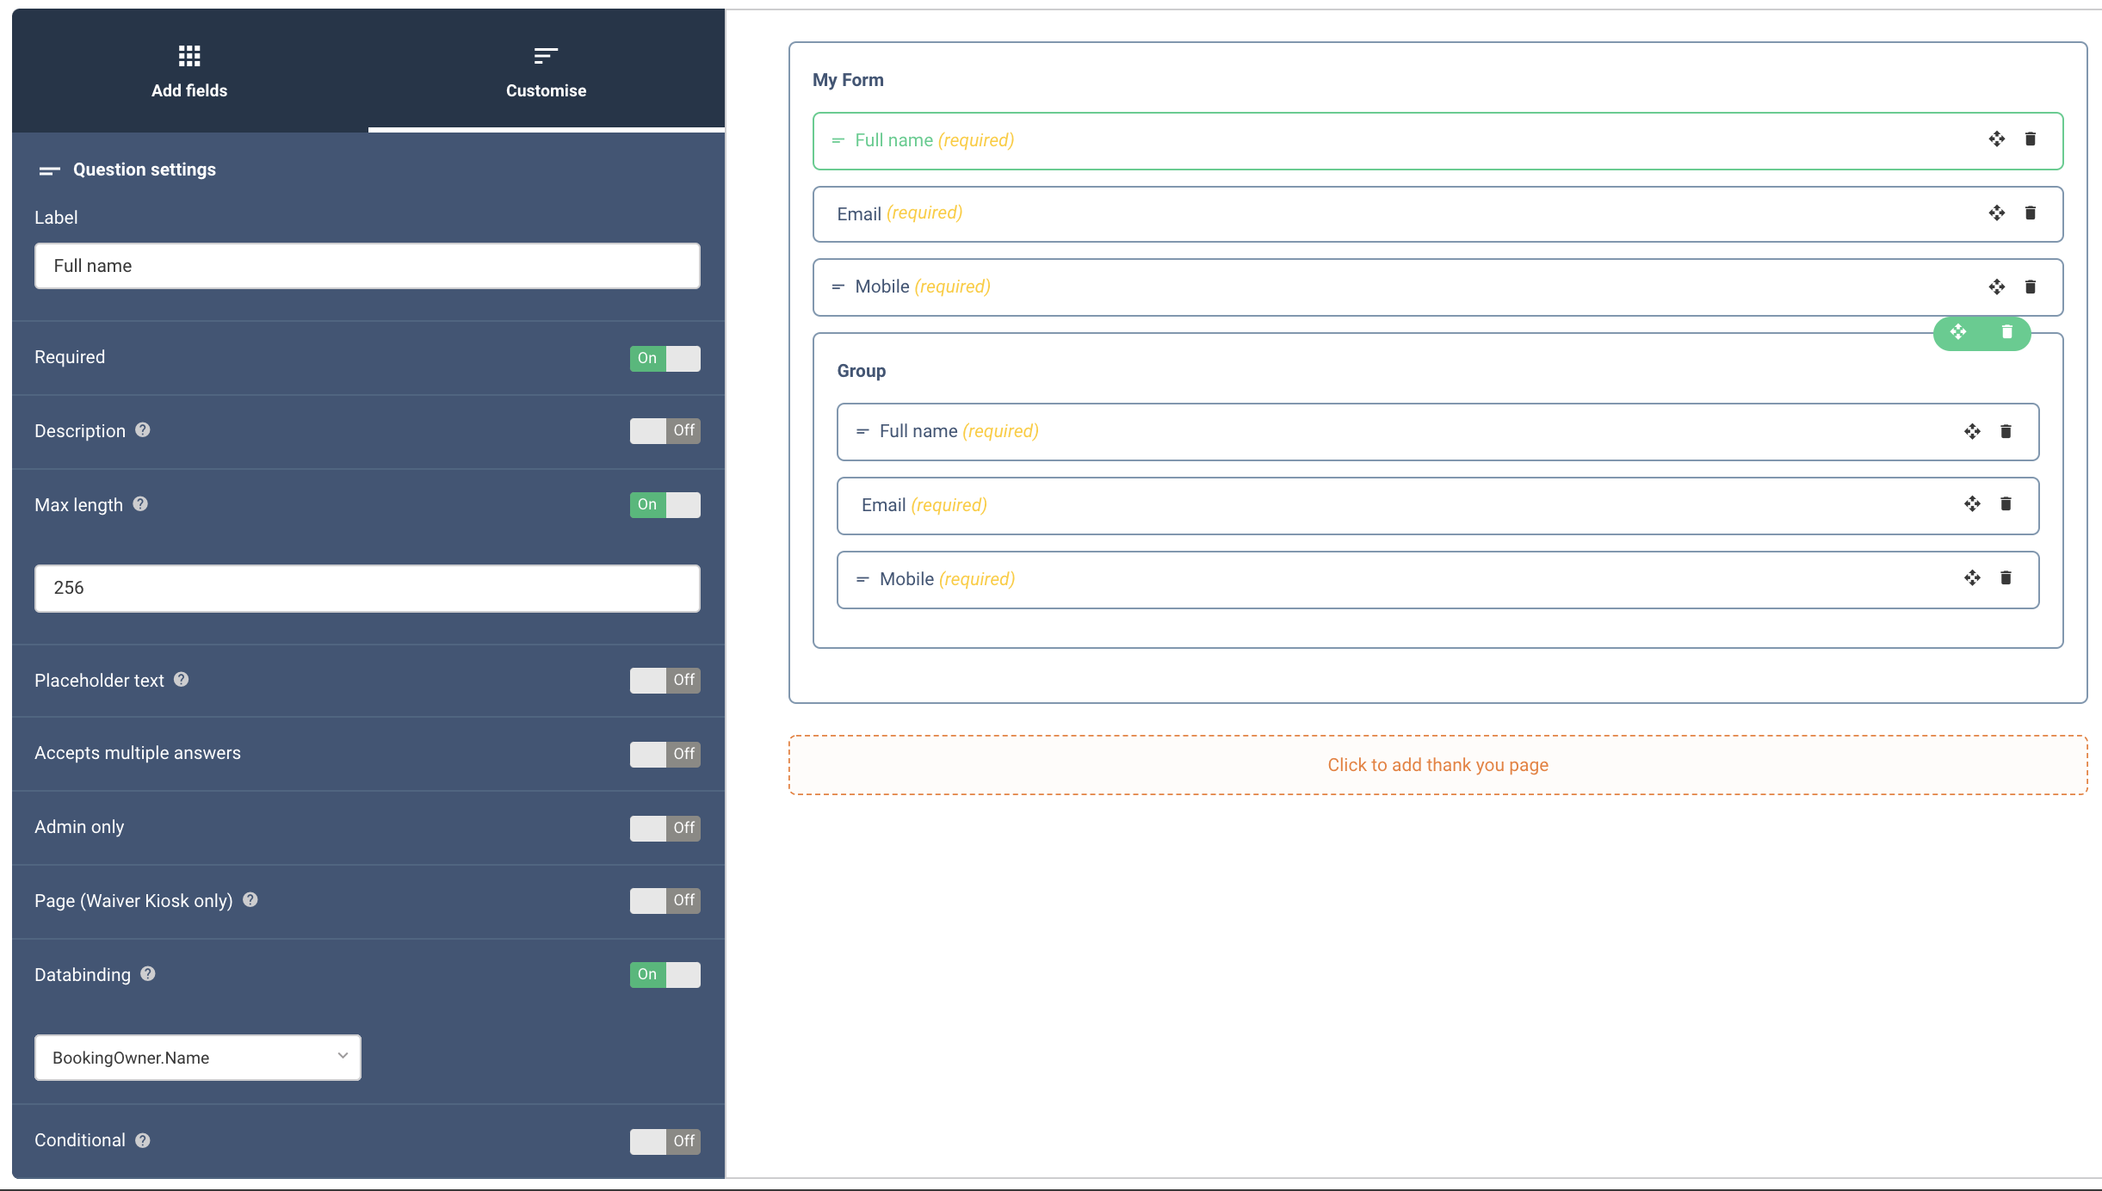Viewport: 2102px width, 1191px height.
Task: Delete Email field inside Group
Action: (x=2006, y=503)
